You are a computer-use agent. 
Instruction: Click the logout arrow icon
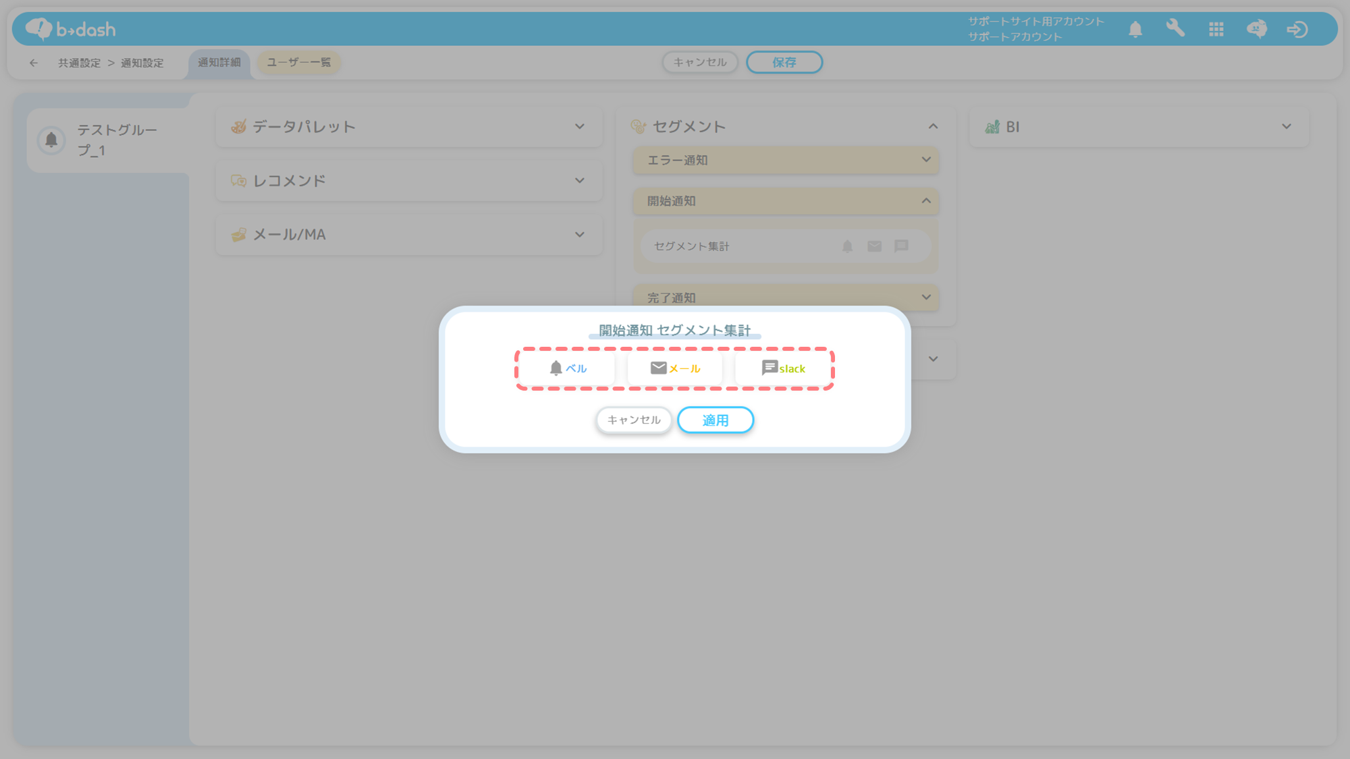[x=1297, y=29]
